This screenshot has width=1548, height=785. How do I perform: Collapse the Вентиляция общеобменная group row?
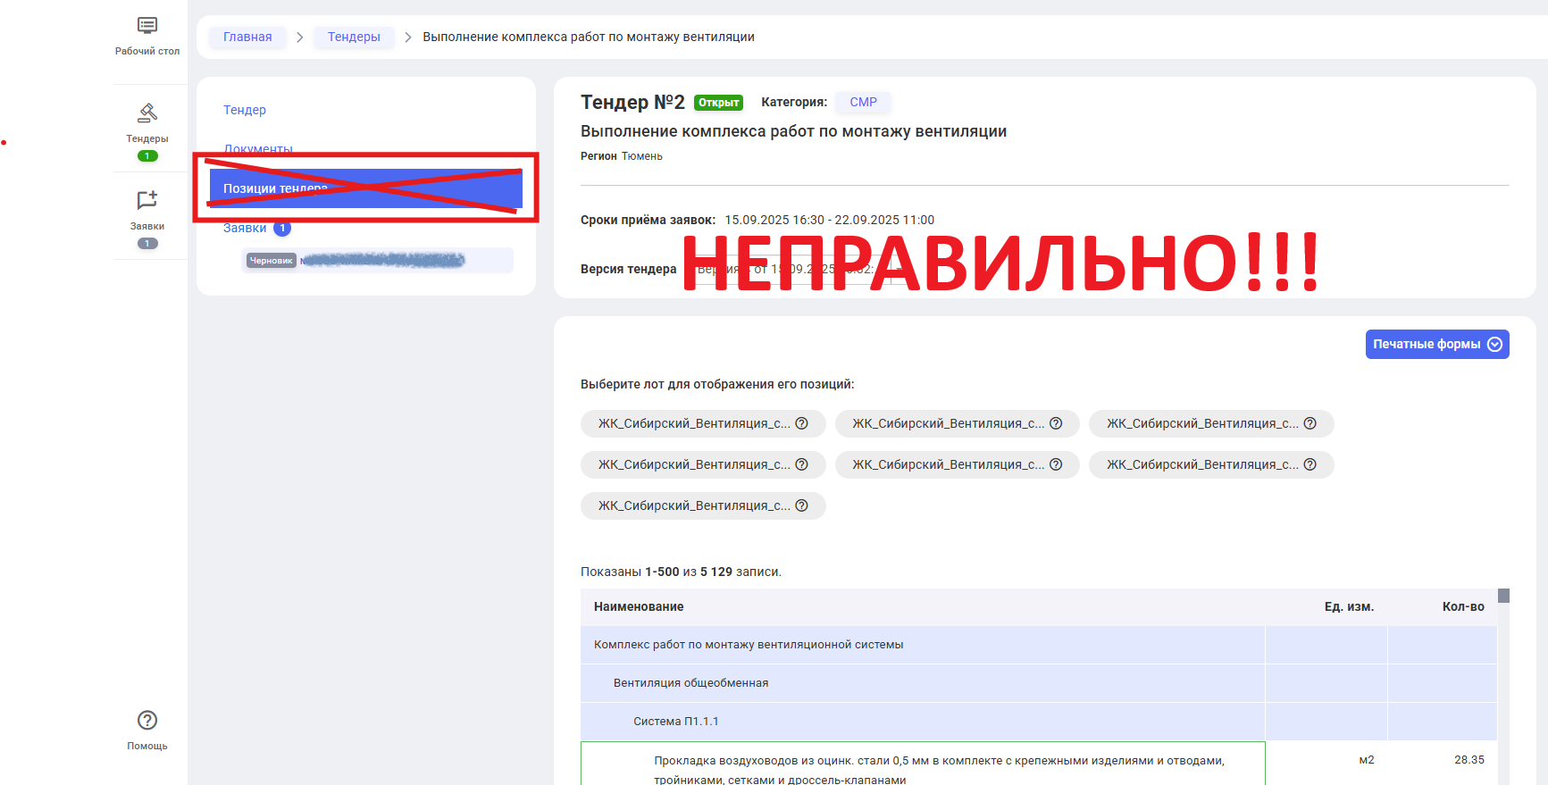pos(690,683)
